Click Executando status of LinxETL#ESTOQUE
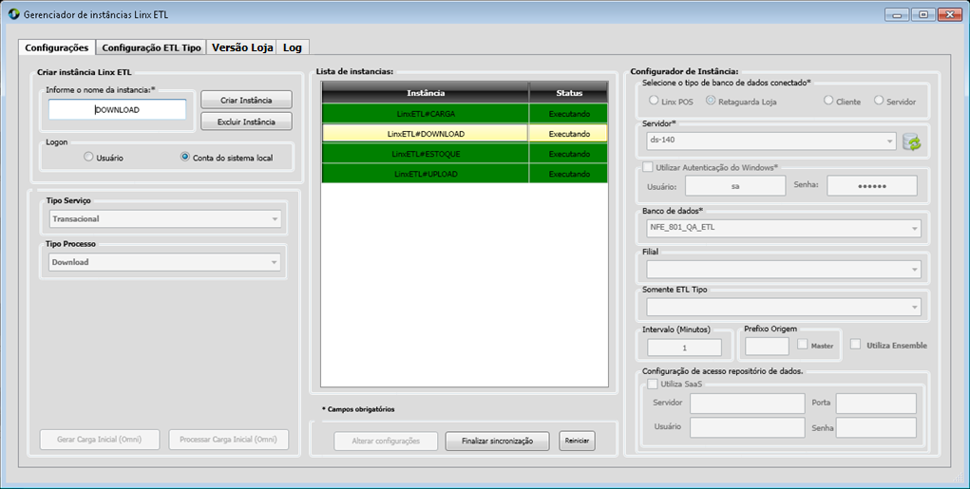970x489 pixels. pos(569,154)
